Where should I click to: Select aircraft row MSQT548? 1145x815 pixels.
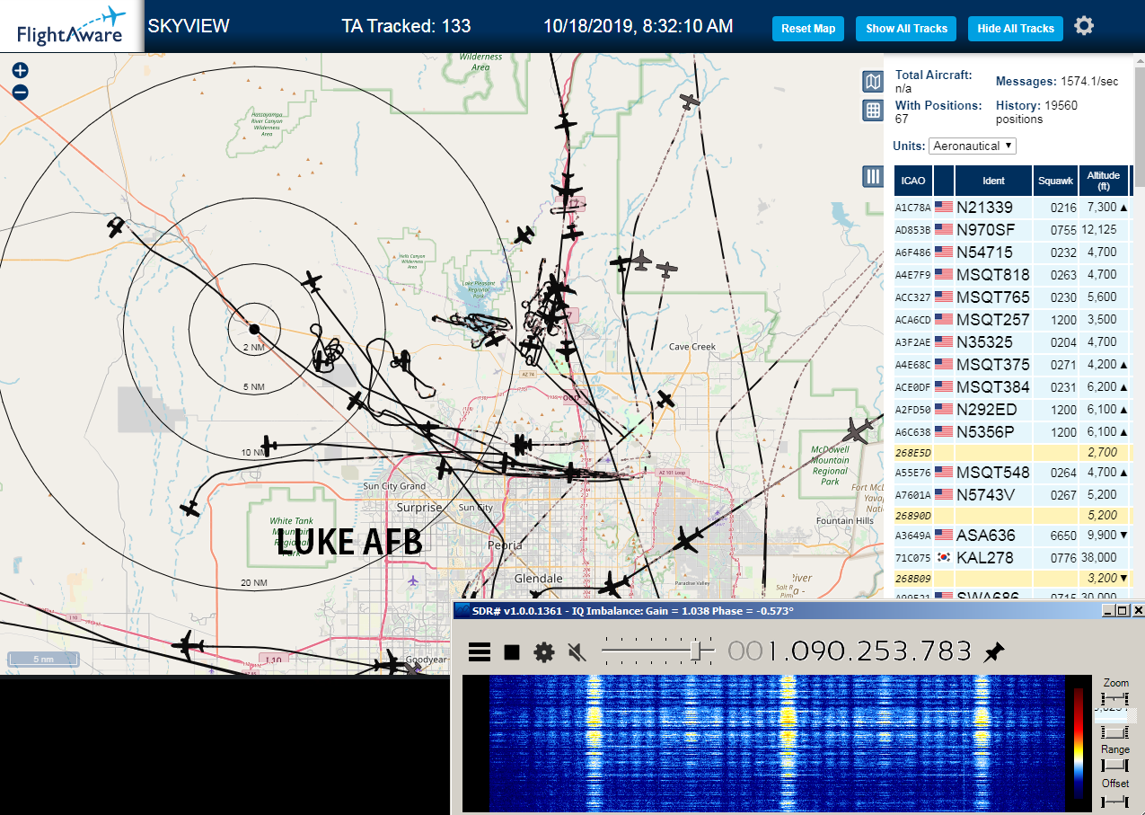click(1011, 473)
